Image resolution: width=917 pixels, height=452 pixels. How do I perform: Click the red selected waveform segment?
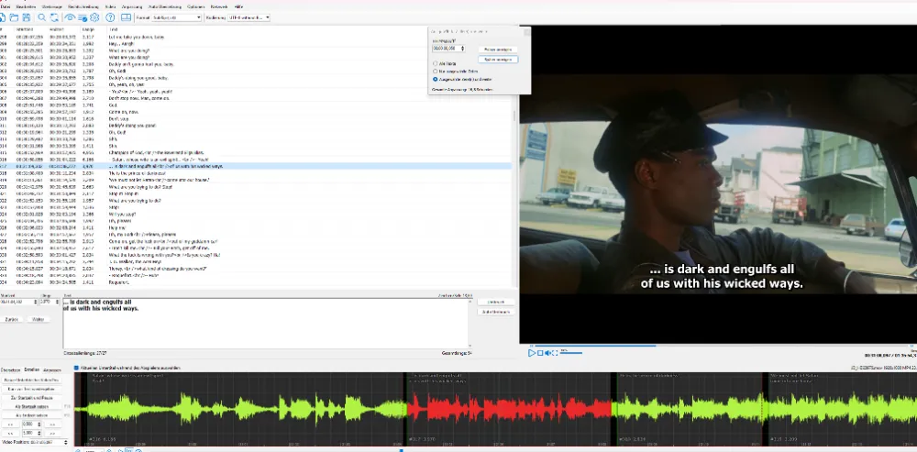pyautogui.click(x=509, y=408)
